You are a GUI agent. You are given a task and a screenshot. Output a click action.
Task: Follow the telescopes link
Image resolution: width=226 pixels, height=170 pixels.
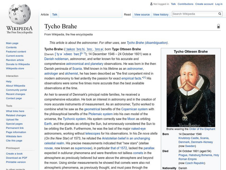[93, 133]
